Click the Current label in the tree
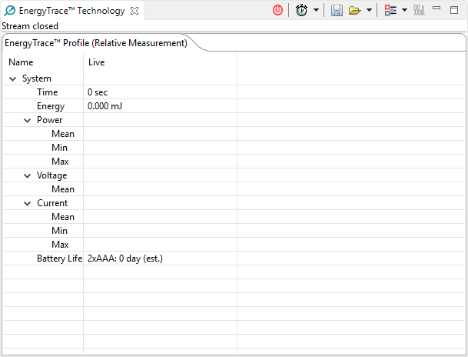 (x=52, y=203)
